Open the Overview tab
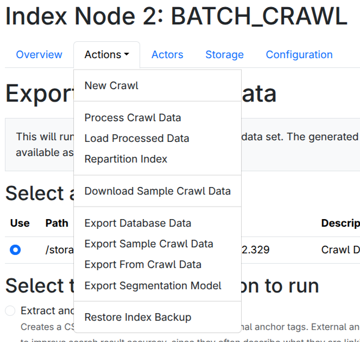Image resolution: width=360 pixels, height=342 pixels. (x=39, y=55)
